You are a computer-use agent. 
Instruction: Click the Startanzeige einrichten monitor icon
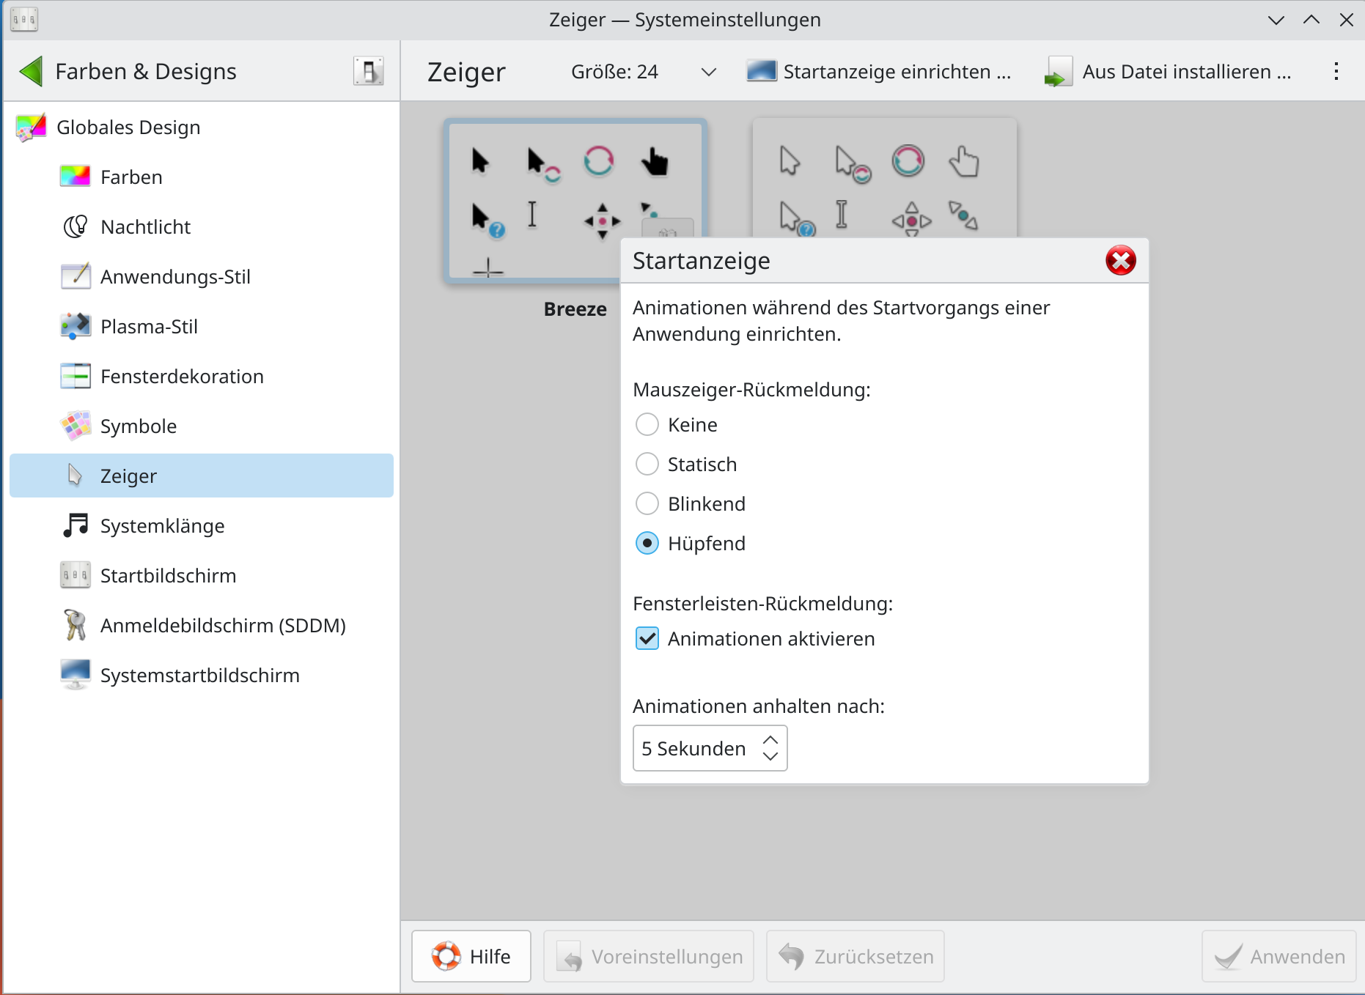click(x=761, y=71)
